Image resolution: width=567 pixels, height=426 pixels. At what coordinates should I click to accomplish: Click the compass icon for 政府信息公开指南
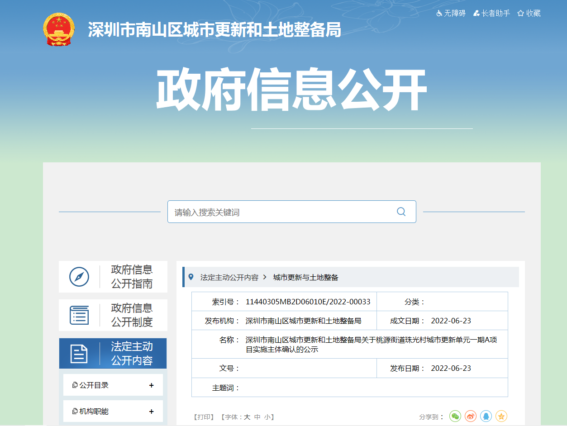tap(79, 277)
